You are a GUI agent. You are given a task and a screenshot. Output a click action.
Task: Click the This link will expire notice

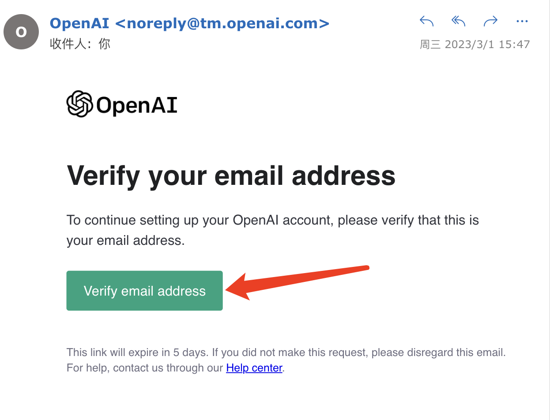pos(286,353)
